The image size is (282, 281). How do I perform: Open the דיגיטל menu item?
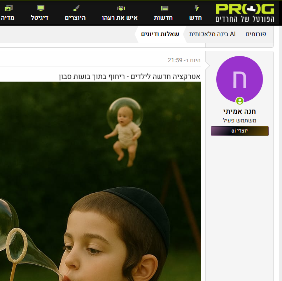pos(40,18)
